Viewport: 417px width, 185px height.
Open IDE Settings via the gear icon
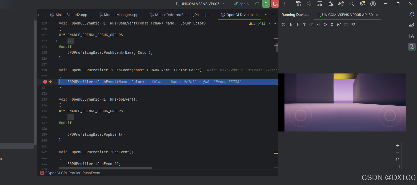[362, 4]
